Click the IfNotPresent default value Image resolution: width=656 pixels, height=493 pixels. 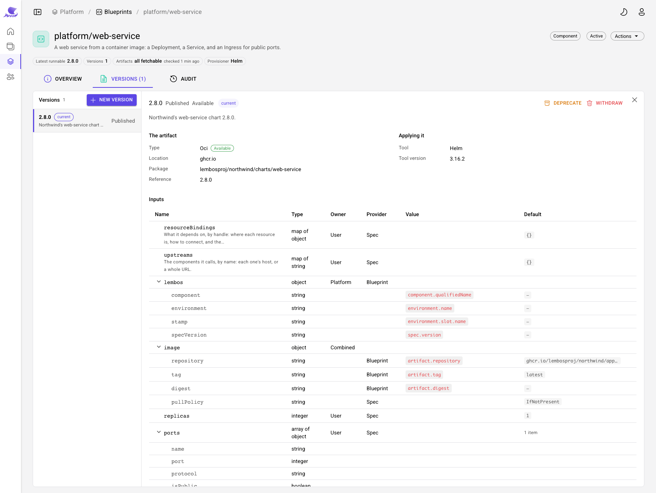tap(543, 402)
